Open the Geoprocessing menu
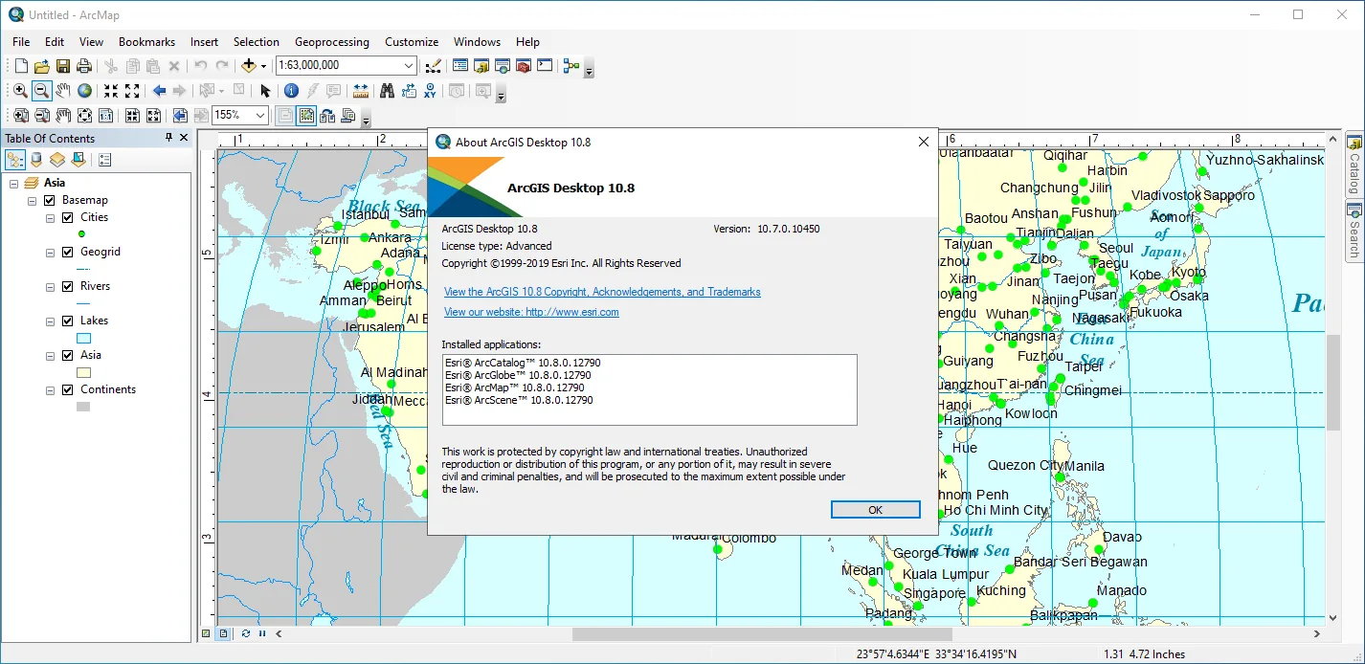The height and width of the screenshot is (664, 1365). 331,42
